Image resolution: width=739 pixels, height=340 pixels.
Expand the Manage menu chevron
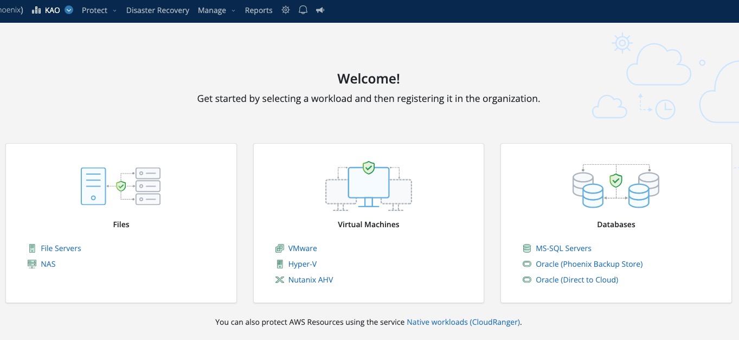point(233,10)
